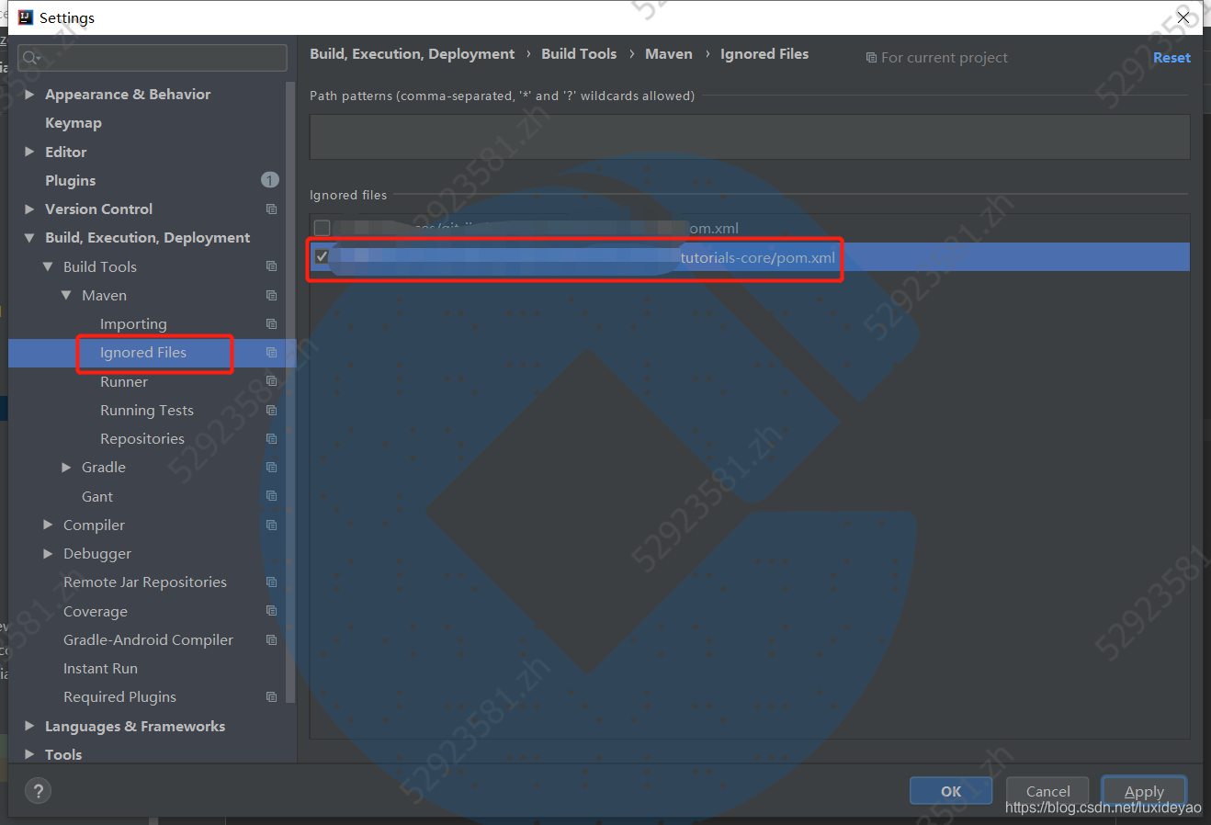Uncheck the tutorials-core/pom.xml ignored file
Image resolution: width=1211 pixels, height=825 pixels.
(x=322, y=256)
